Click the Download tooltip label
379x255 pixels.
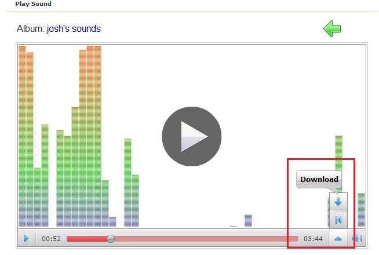click(319, 179)
